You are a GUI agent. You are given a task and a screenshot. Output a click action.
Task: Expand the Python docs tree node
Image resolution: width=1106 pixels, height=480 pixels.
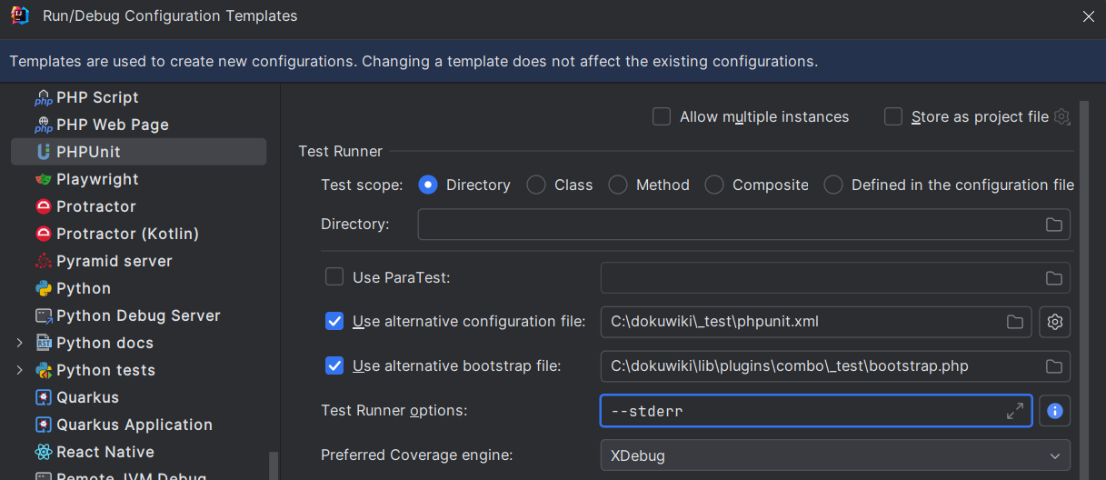20,343
